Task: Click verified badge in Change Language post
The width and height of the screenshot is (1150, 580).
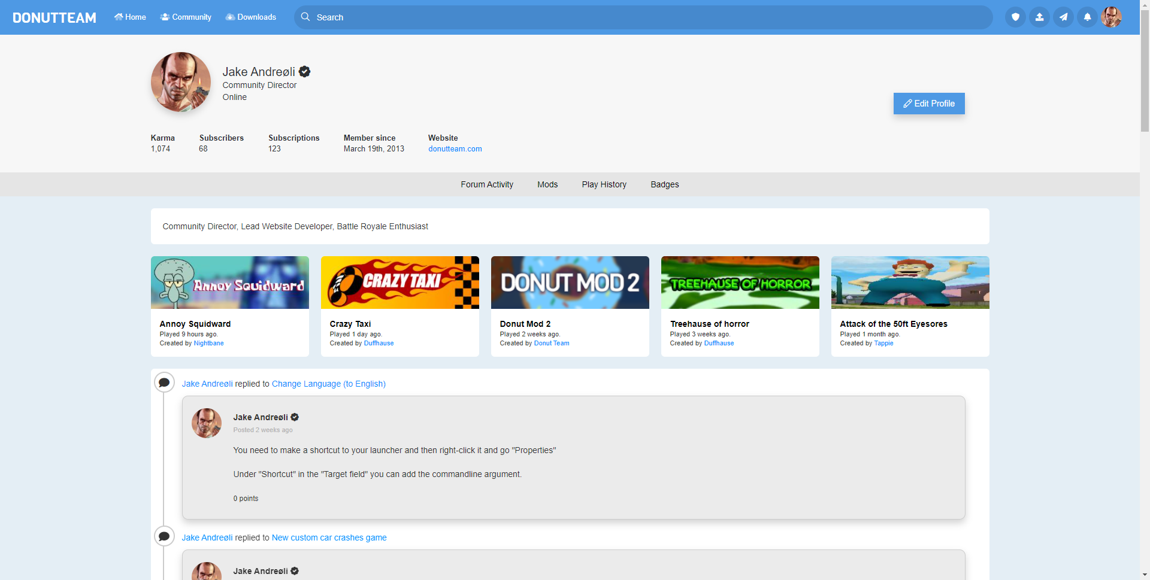Action: [x=295, y=417]
